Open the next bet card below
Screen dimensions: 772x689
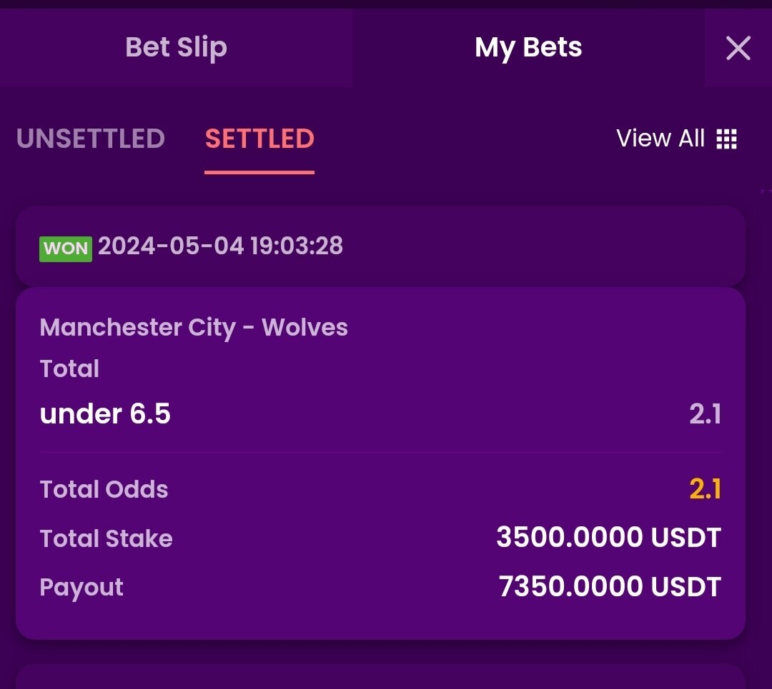click(380, 677)
